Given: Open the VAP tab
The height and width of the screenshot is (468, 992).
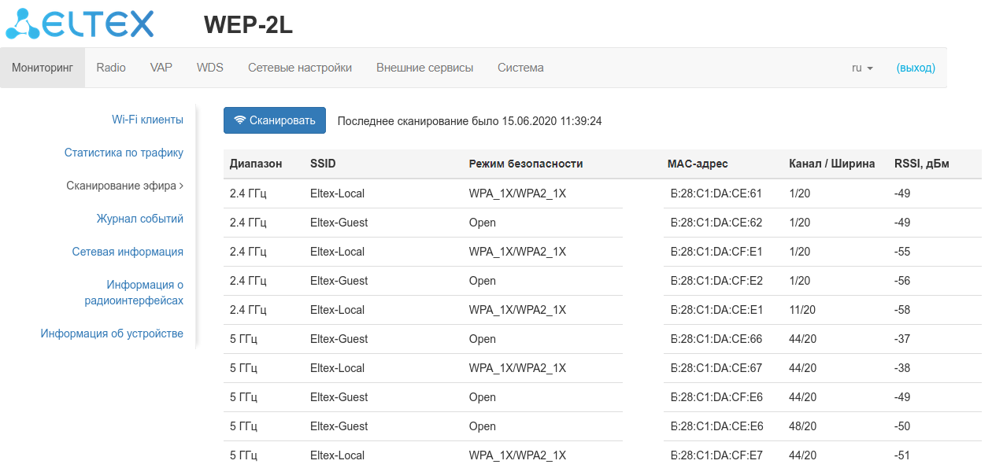Looking at the screenshot, I should point(161,68).
